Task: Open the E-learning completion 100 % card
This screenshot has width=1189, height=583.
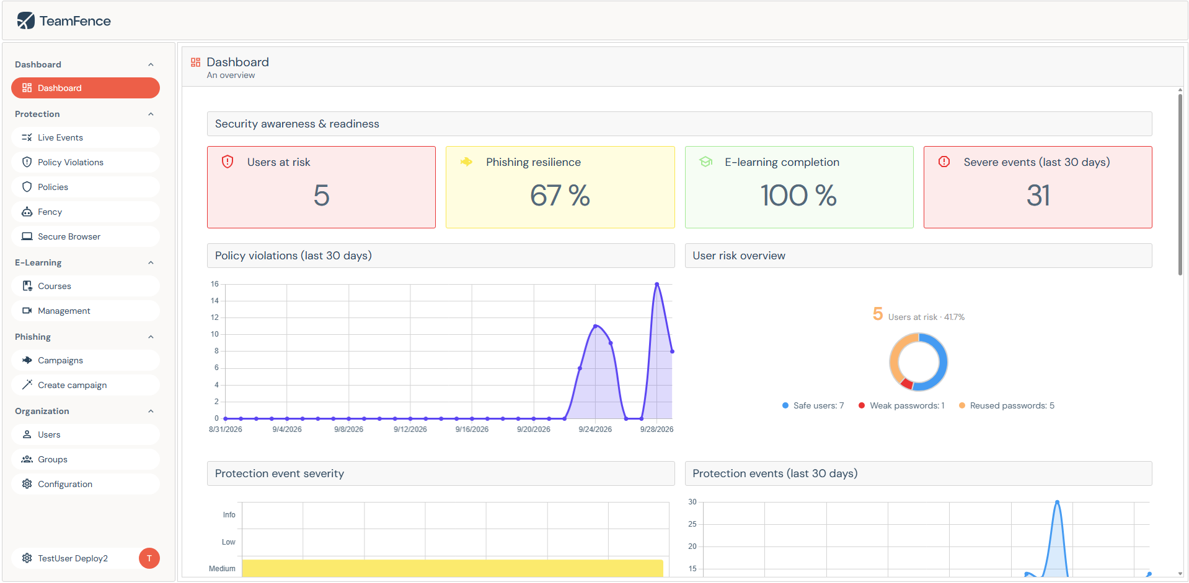Action: tap(799, 187)
